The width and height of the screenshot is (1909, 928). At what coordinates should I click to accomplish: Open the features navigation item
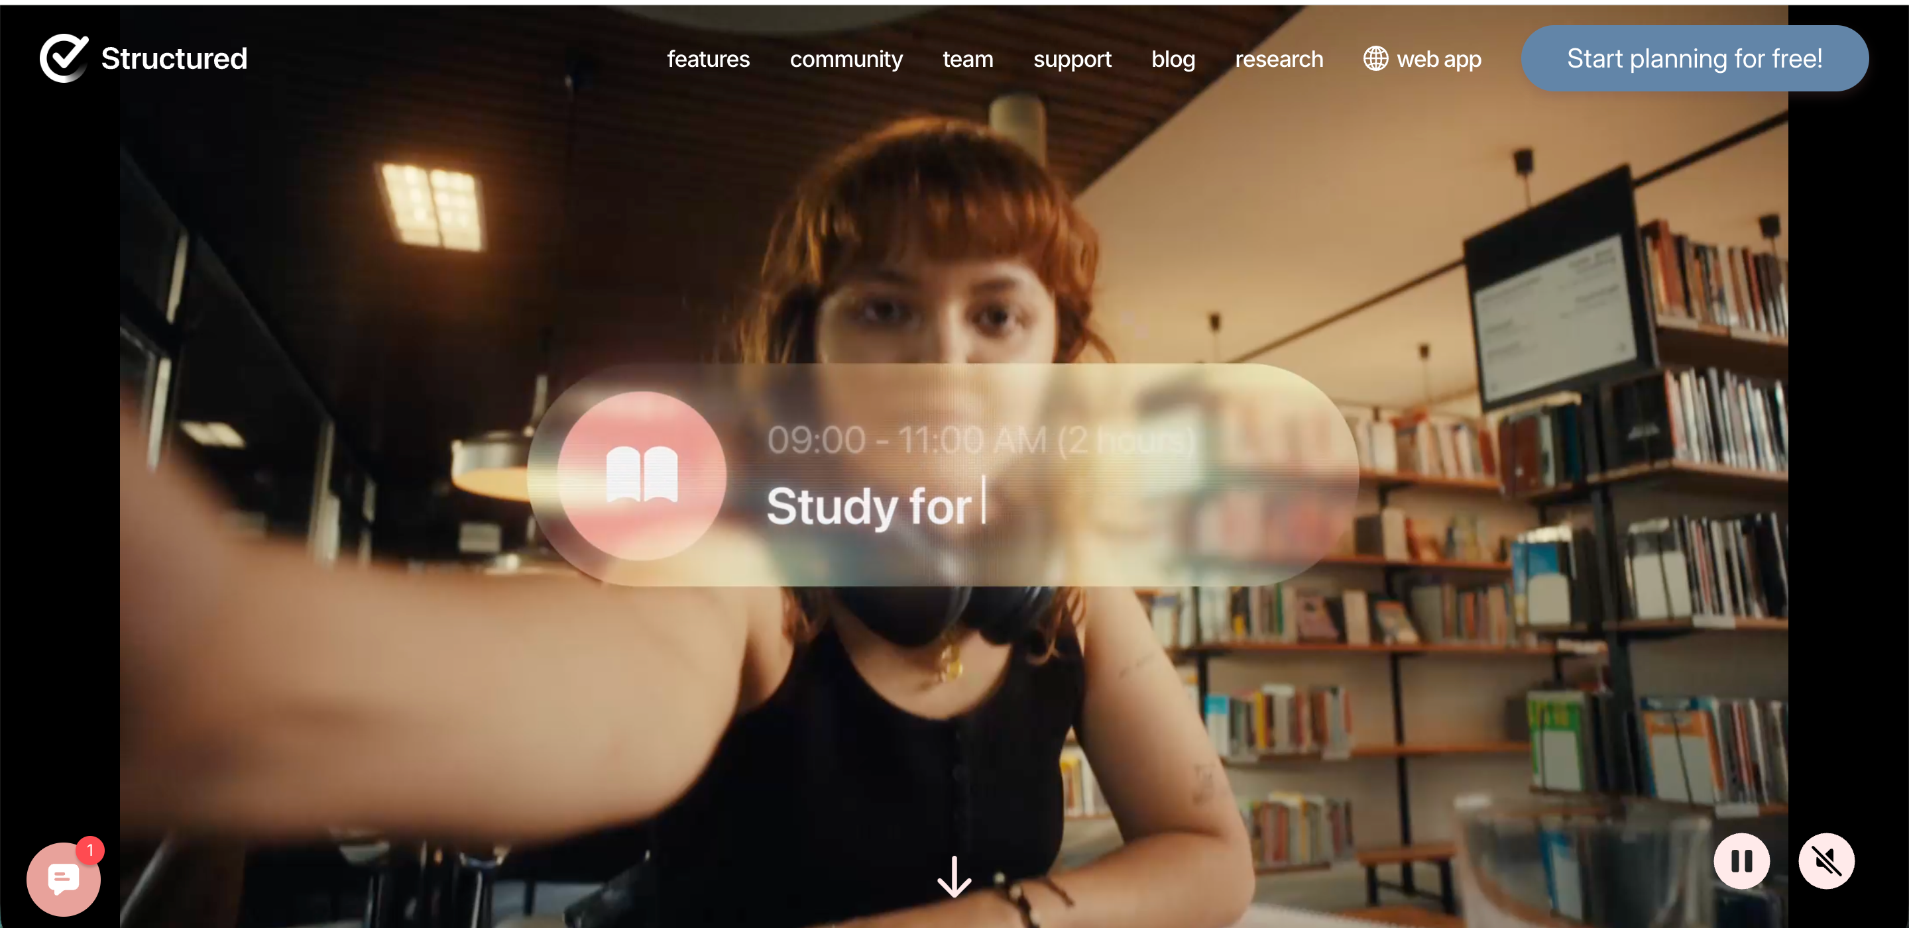708,58
